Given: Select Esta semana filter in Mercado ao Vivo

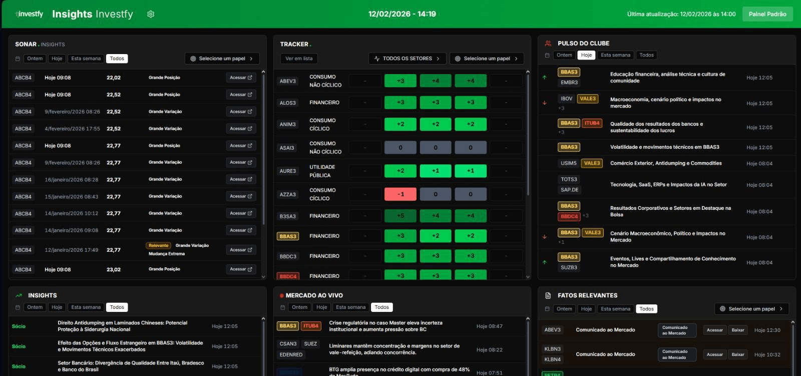Looking at the screenshot, I should click(x=350, y=307).
